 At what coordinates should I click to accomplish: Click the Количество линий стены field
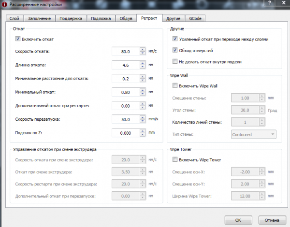[x=245, y=122]
